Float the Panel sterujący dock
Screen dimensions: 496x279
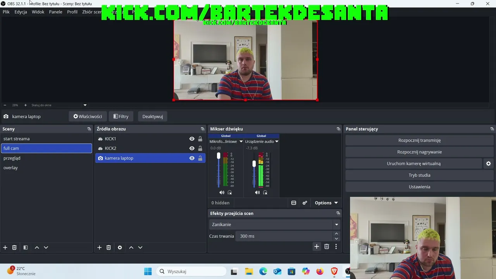point(492,129)
